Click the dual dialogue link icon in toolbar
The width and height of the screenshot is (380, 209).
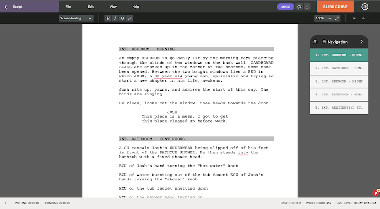[129, 18]
